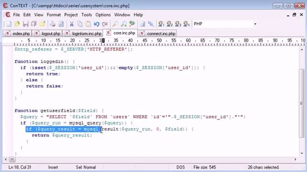Select the core.inc.php tab
The height and width of the screenshot is (172, 307).
click(120, 33)
